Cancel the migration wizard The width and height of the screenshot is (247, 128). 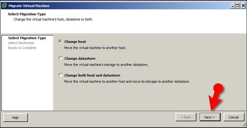click(x=234, y=117)
